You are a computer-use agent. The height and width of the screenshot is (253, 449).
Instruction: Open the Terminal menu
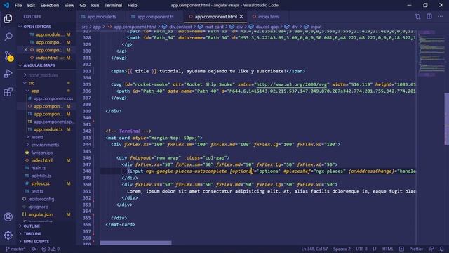click(x=113, y=5)
